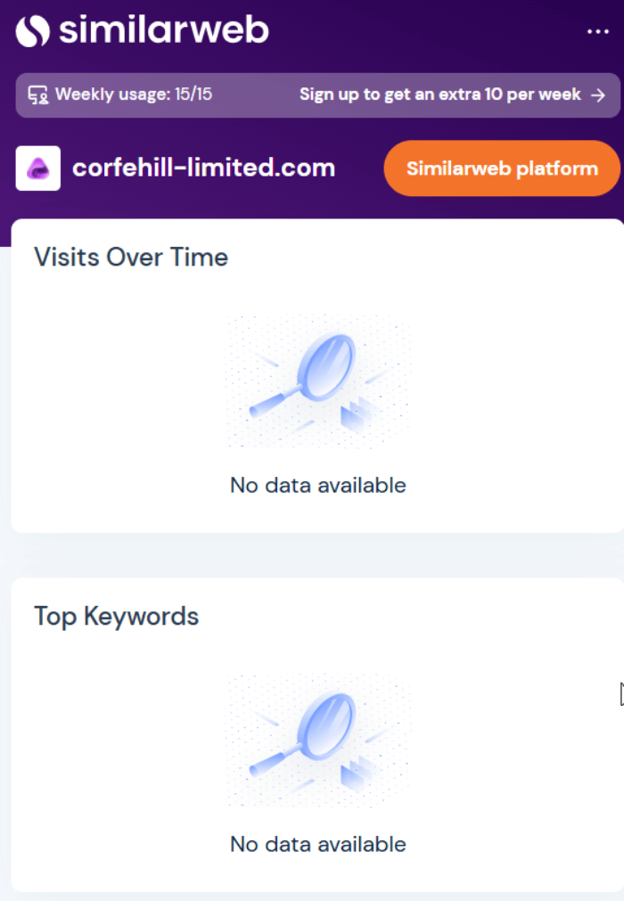Click the Top Keywords heading

point(116,617)
